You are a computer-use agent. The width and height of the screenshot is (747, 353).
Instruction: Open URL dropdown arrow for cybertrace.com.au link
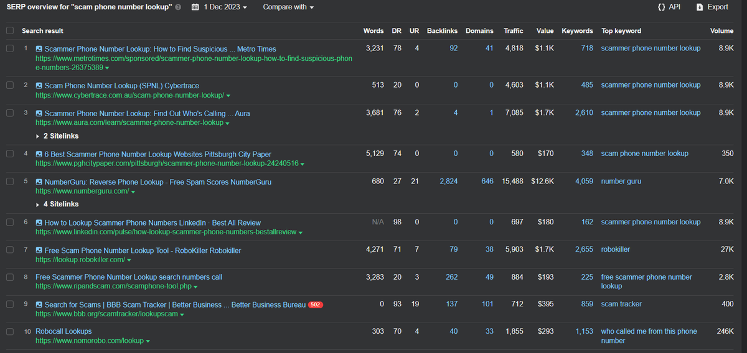pyautogui.click(x=228, y=96)
